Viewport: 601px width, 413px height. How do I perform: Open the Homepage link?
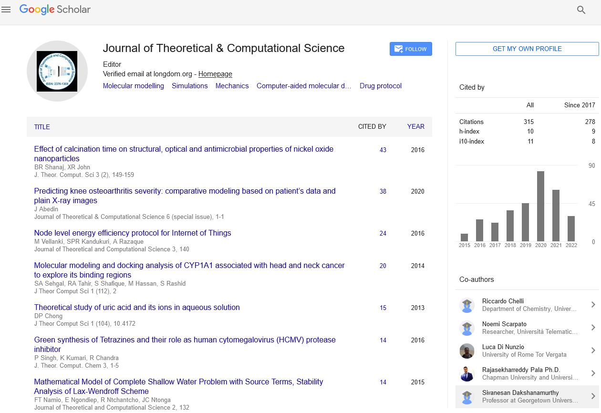215,74
